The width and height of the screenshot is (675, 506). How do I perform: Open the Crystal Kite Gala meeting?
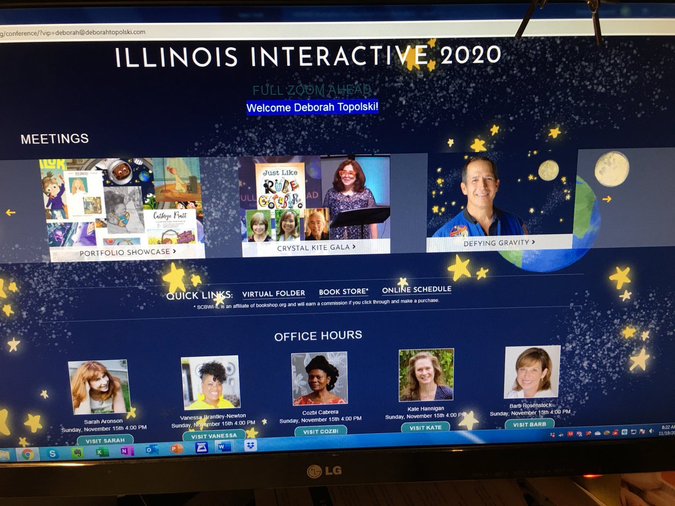coord(316,247)
